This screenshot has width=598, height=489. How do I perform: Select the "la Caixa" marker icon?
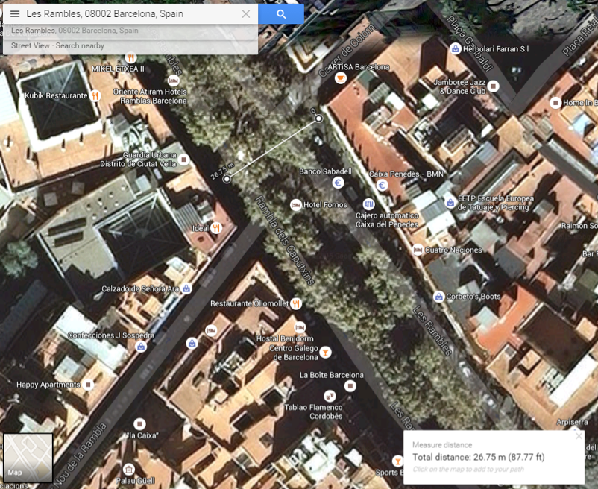pyautogui.click(x=139, y=424)
